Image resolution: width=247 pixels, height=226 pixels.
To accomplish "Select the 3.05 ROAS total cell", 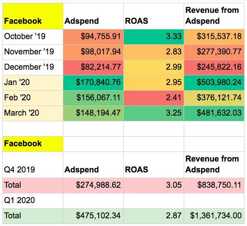I will pos(154,185).
